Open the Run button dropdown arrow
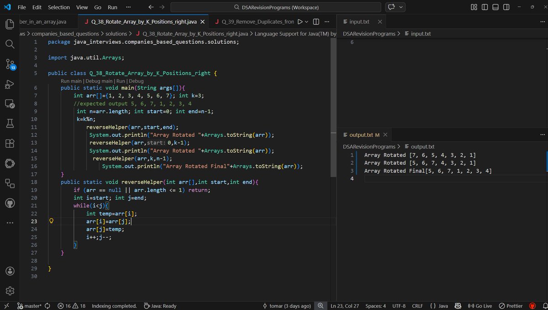 [306, 22]
